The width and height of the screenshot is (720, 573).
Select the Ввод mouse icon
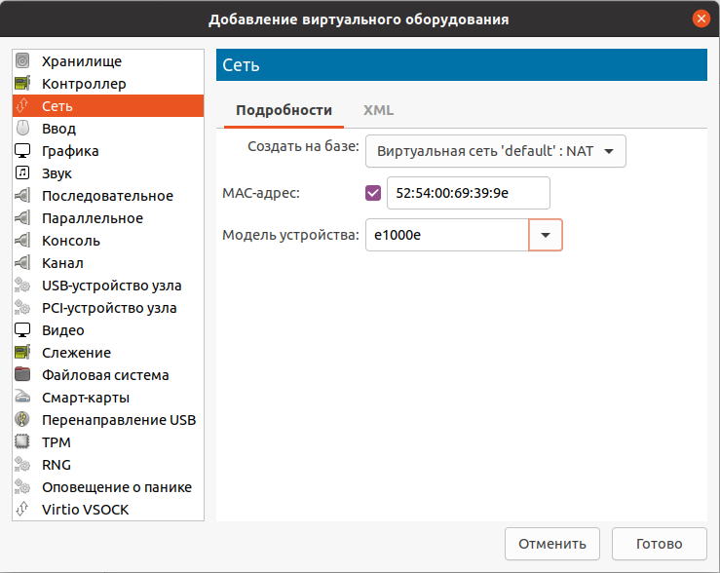tap(22, 128)
